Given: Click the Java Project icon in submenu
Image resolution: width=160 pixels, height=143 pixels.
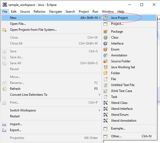Looking at the screenshot, I should click(105, 18).
